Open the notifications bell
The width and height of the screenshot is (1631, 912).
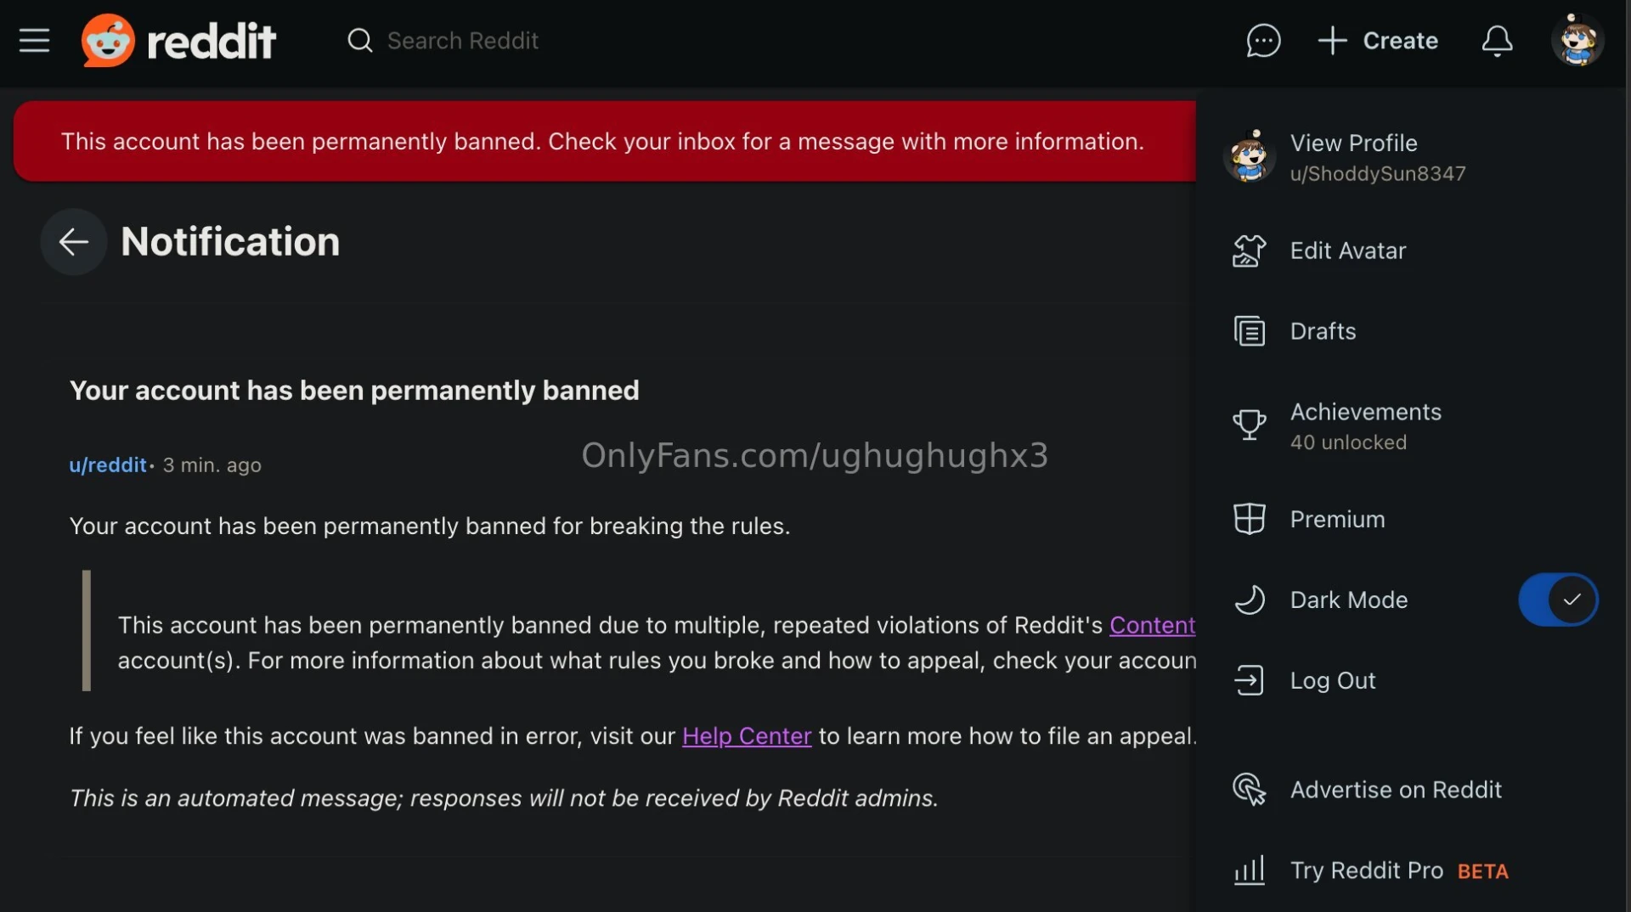coord(1497,41)
